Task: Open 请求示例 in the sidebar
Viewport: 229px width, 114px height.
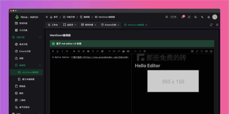Action: pyautogui.click(x=27, y=44)
